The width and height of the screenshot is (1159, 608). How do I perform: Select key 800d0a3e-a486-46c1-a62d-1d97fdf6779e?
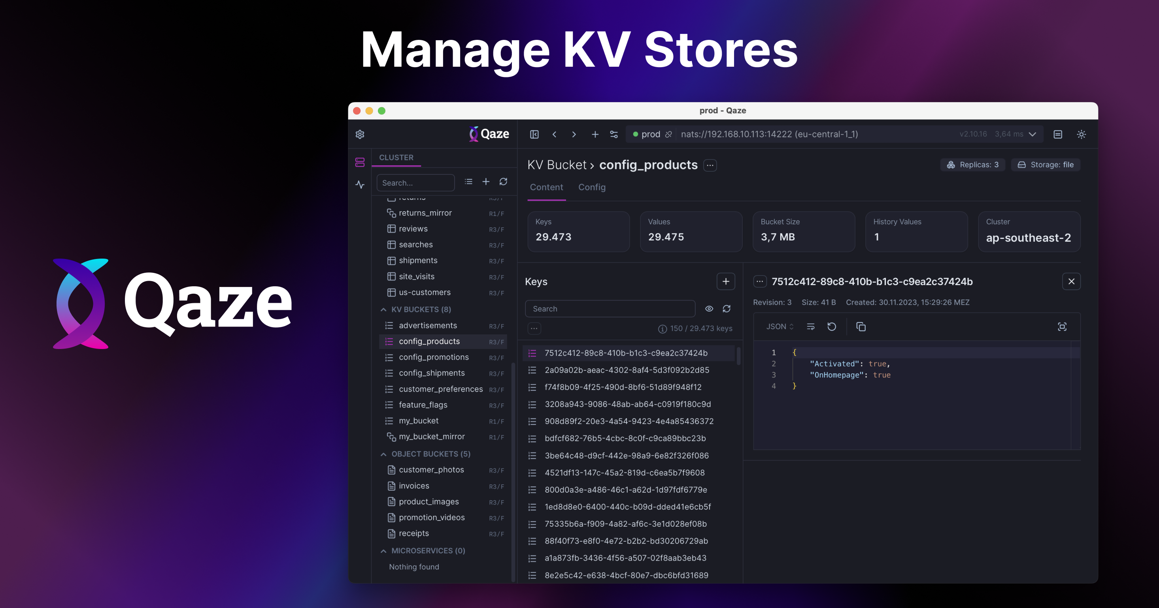click(629, 490)
